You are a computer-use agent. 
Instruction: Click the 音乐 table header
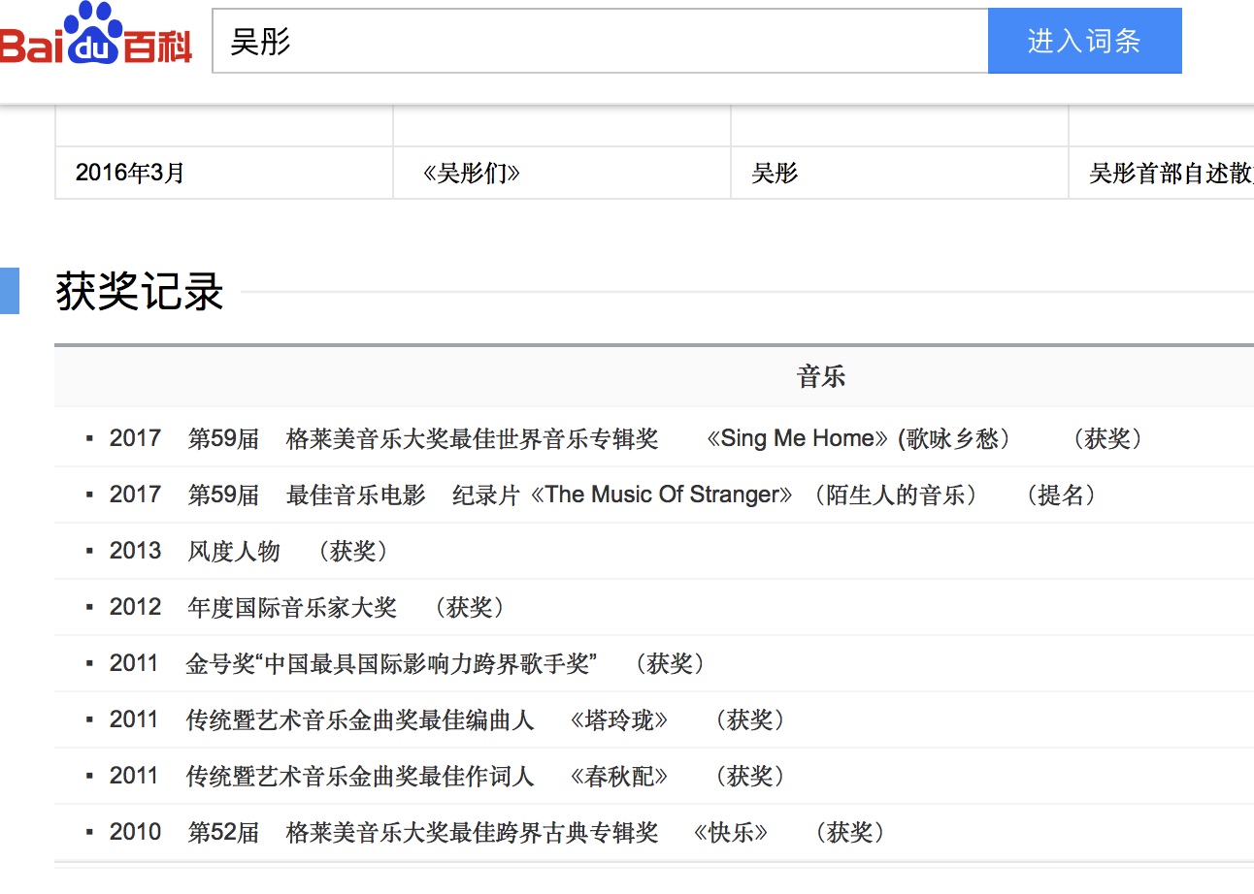(x=821, y=376)
